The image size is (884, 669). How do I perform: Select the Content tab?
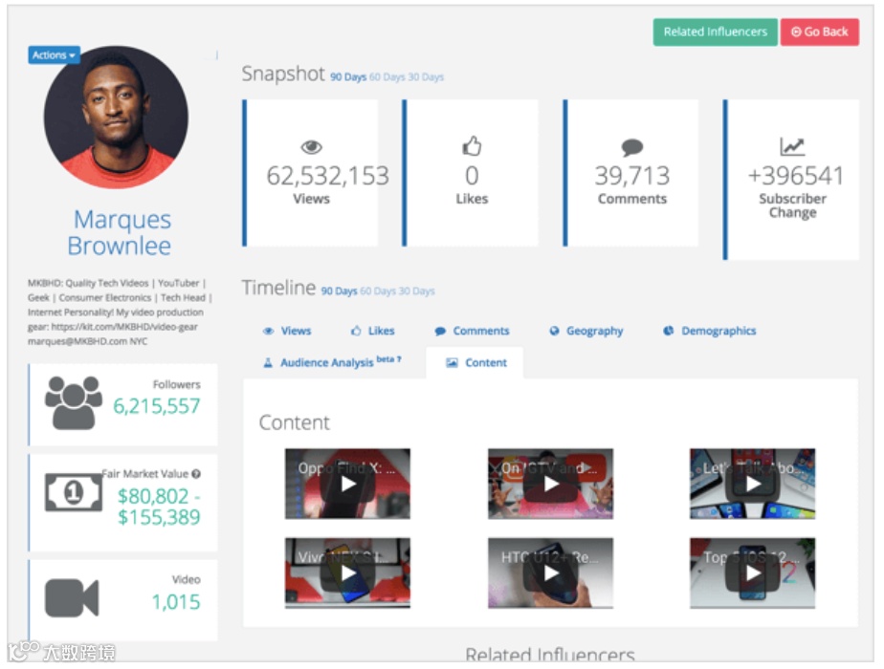pos(475,362)
